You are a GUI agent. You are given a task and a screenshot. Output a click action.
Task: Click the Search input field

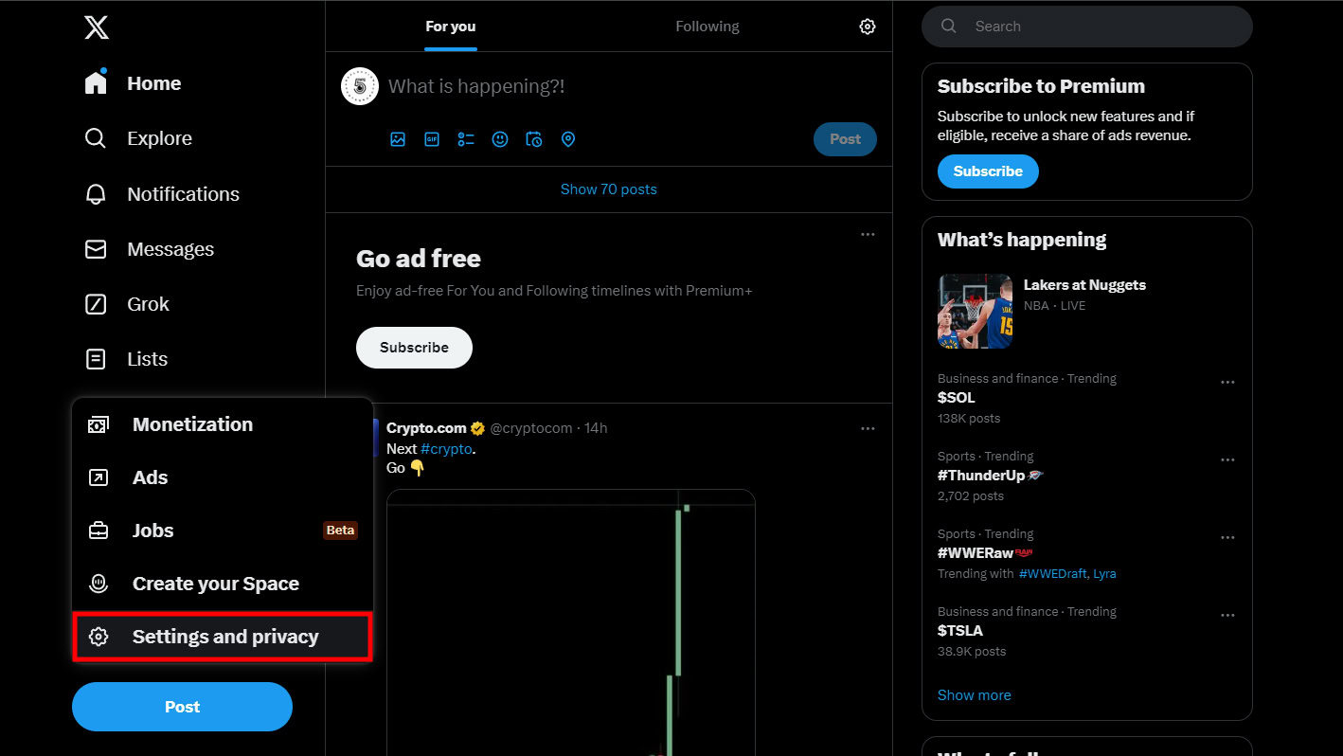tap(1099, 27)
